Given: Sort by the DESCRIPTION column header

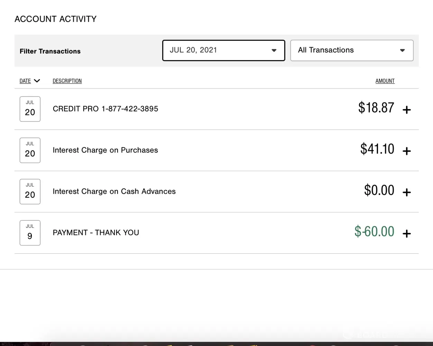Looking at the screenshot, I should click(67, 81).
